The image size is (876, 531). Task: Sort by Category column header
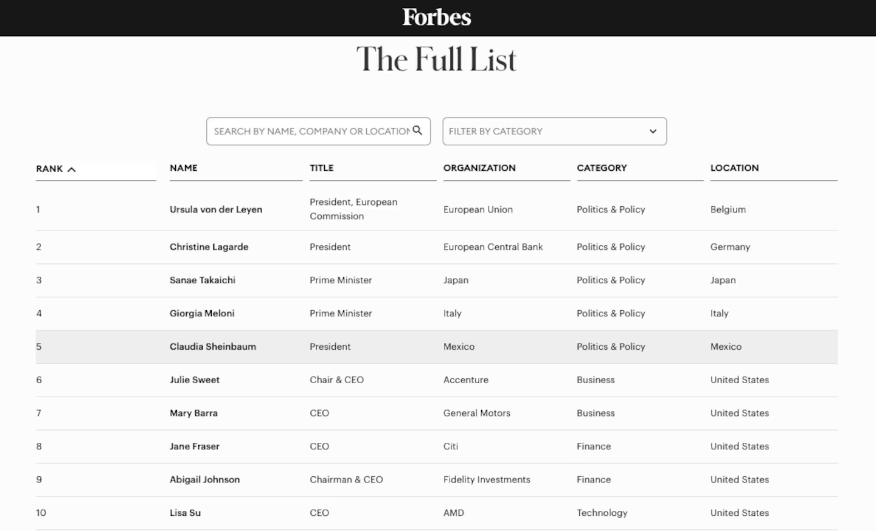click(602, 168)
